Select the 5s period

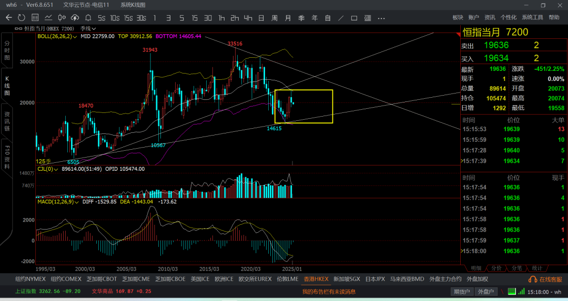pos(102,18)
